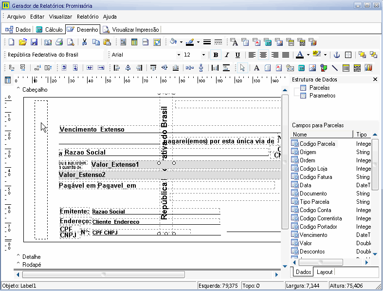Open the font name dropdown showing Arial

coord(179,55)
